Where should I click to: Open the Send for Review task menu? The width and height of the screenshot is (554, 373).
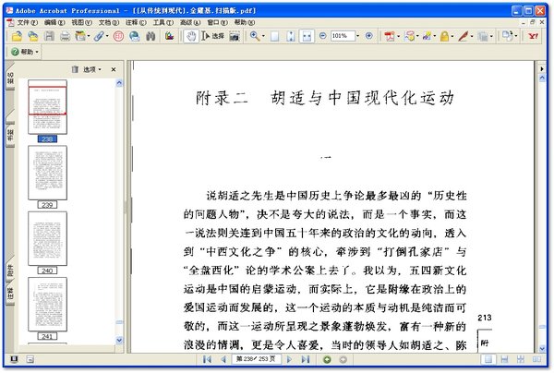click(x=427, y=36)
